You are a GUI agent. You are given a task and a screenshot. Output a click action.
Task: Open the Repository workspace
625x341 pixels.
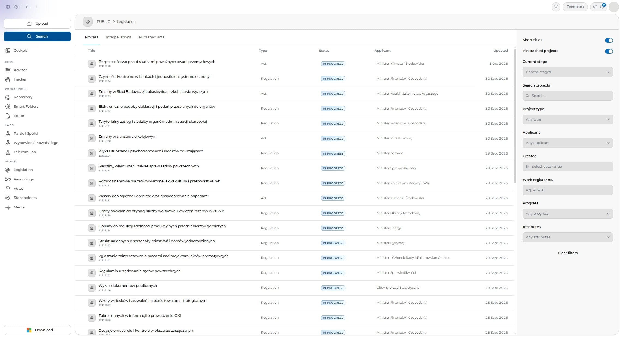(23, 97)
